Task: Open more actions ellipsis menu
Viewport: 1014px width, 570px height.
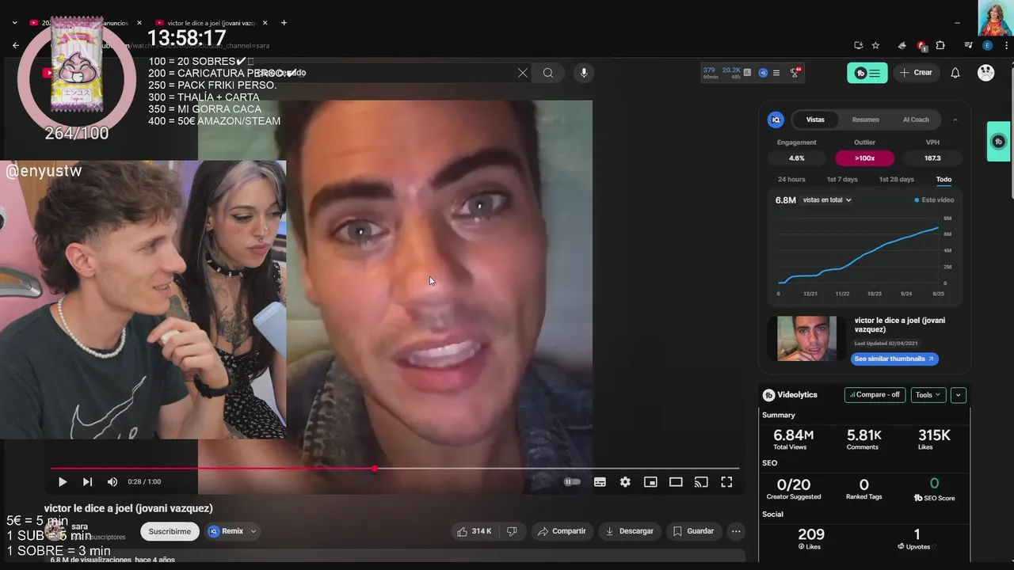Action: (x=736, y=531)
